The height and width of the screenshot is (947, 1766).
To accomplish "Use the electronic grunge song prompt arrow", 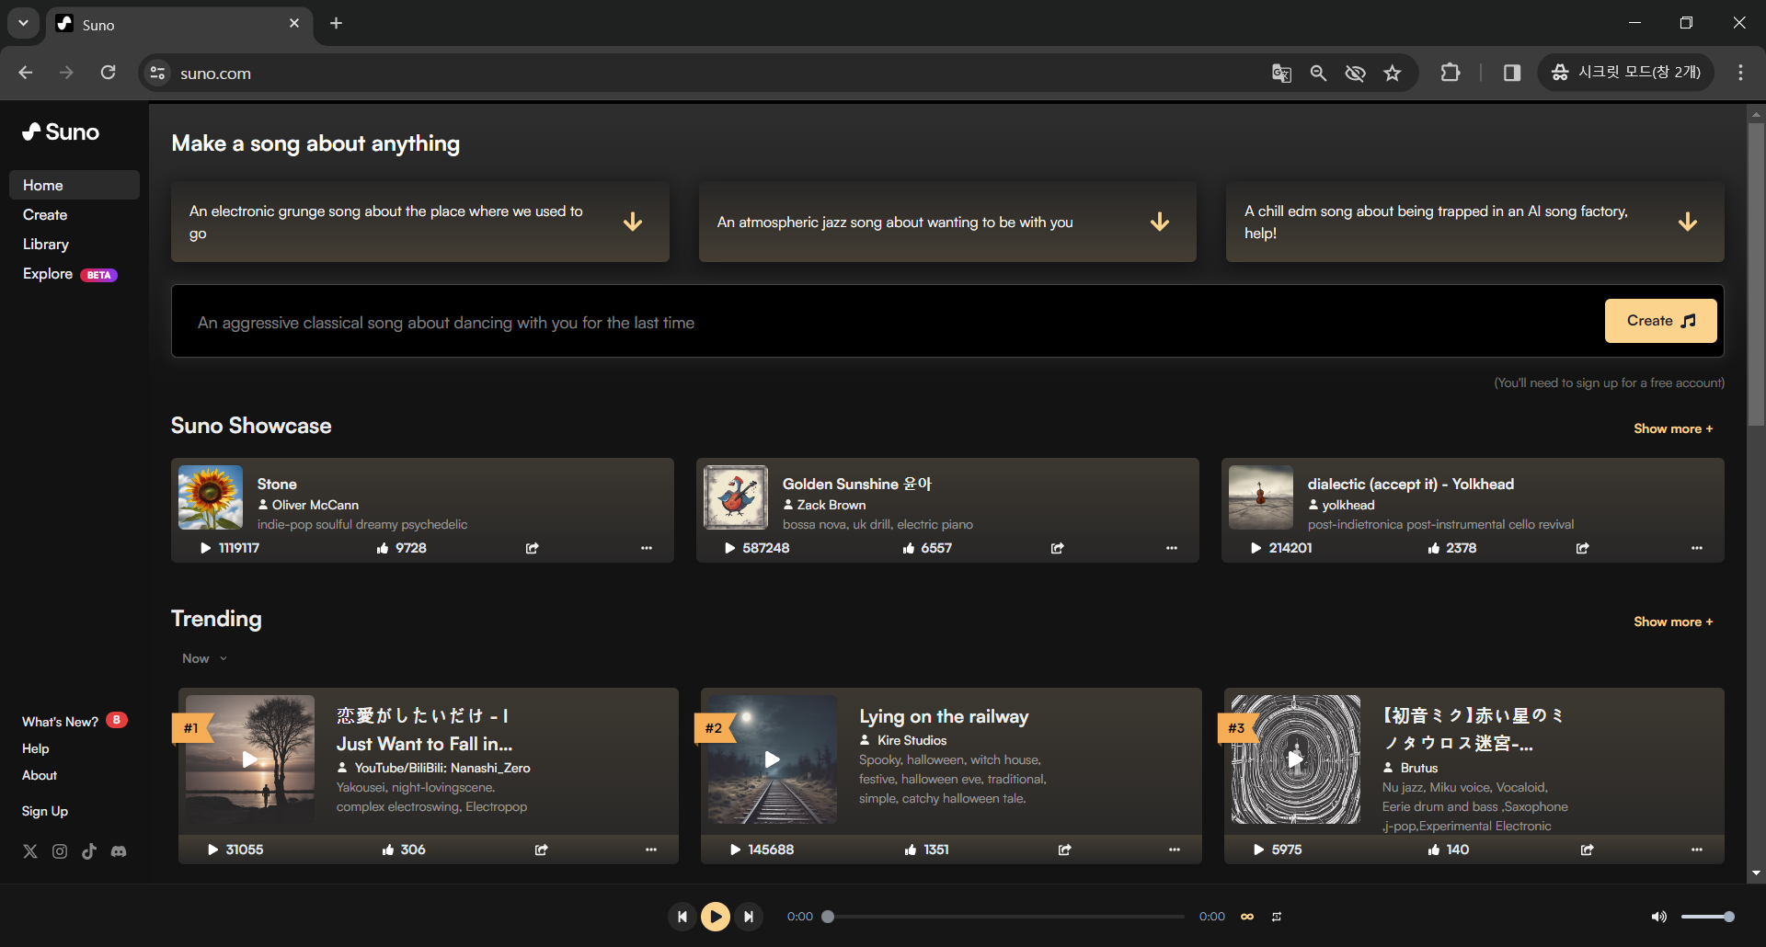I will (x=633, y=222).
